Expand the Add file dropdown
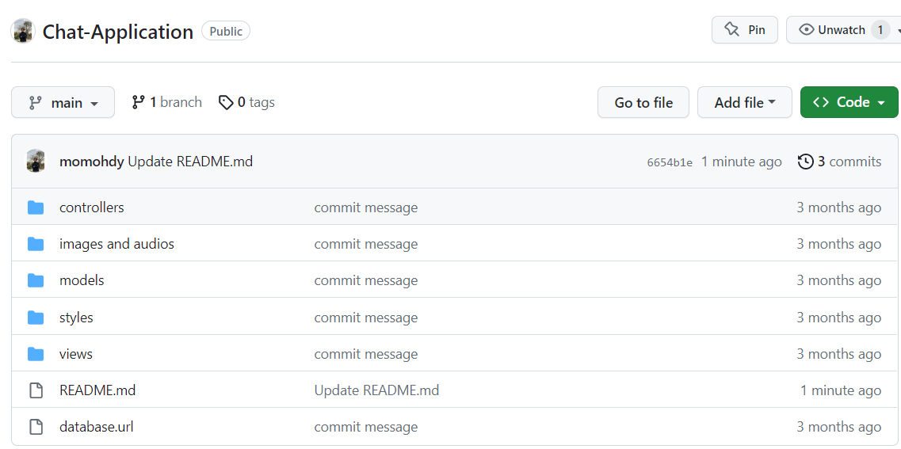This screenshot has width=901, height=449. [x=744, y=102]
